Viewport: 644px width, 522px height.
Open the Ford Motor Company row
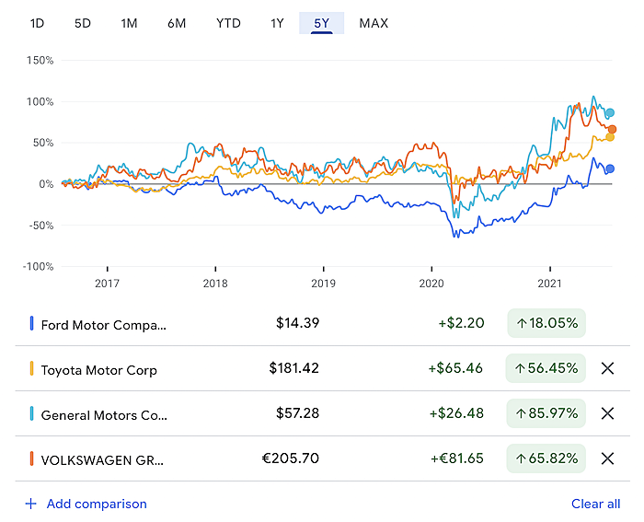pos(103,324)
